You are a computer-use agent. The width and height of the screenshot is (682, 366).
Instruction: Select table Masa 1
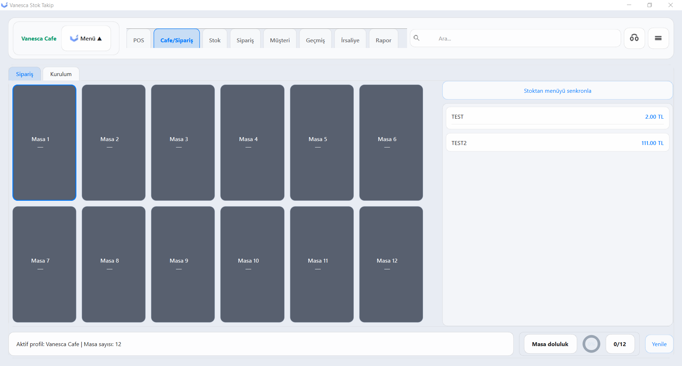coord(44,142)
